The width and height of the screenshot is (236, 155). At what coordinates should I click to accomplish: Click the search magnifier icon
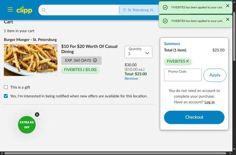(44, 10)
